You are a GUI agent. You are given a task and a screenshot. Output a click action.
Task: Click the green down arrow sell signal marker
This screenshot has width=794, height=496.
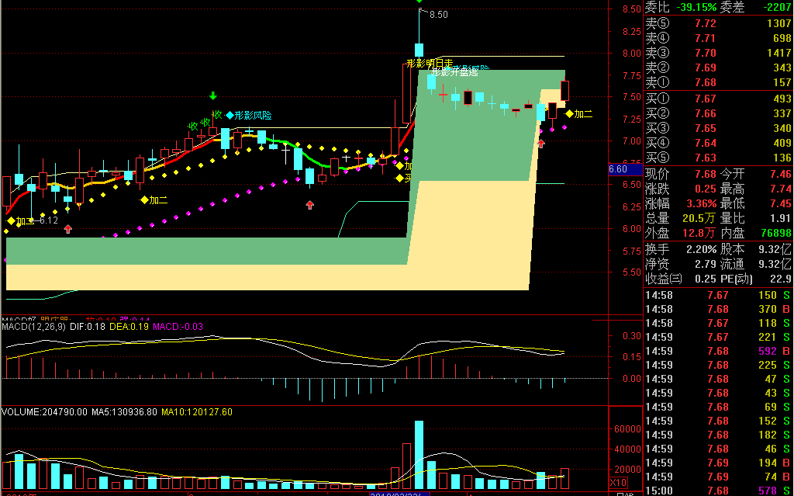click(213, 95)
